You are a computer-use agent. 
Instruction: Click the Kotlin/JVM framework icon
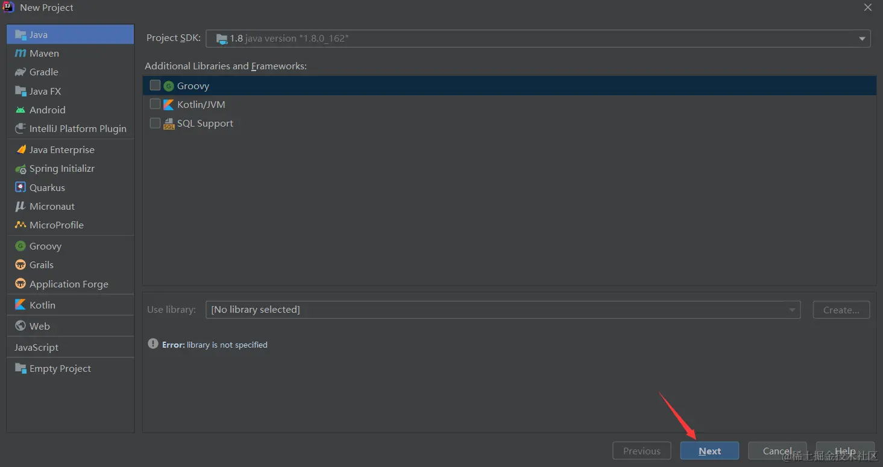[169, 105]
